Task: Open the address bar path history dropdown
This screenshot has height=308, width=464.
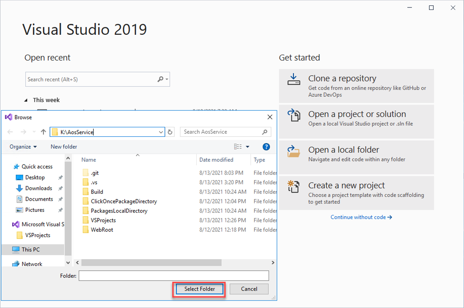Action: click(x=161, y=132)
